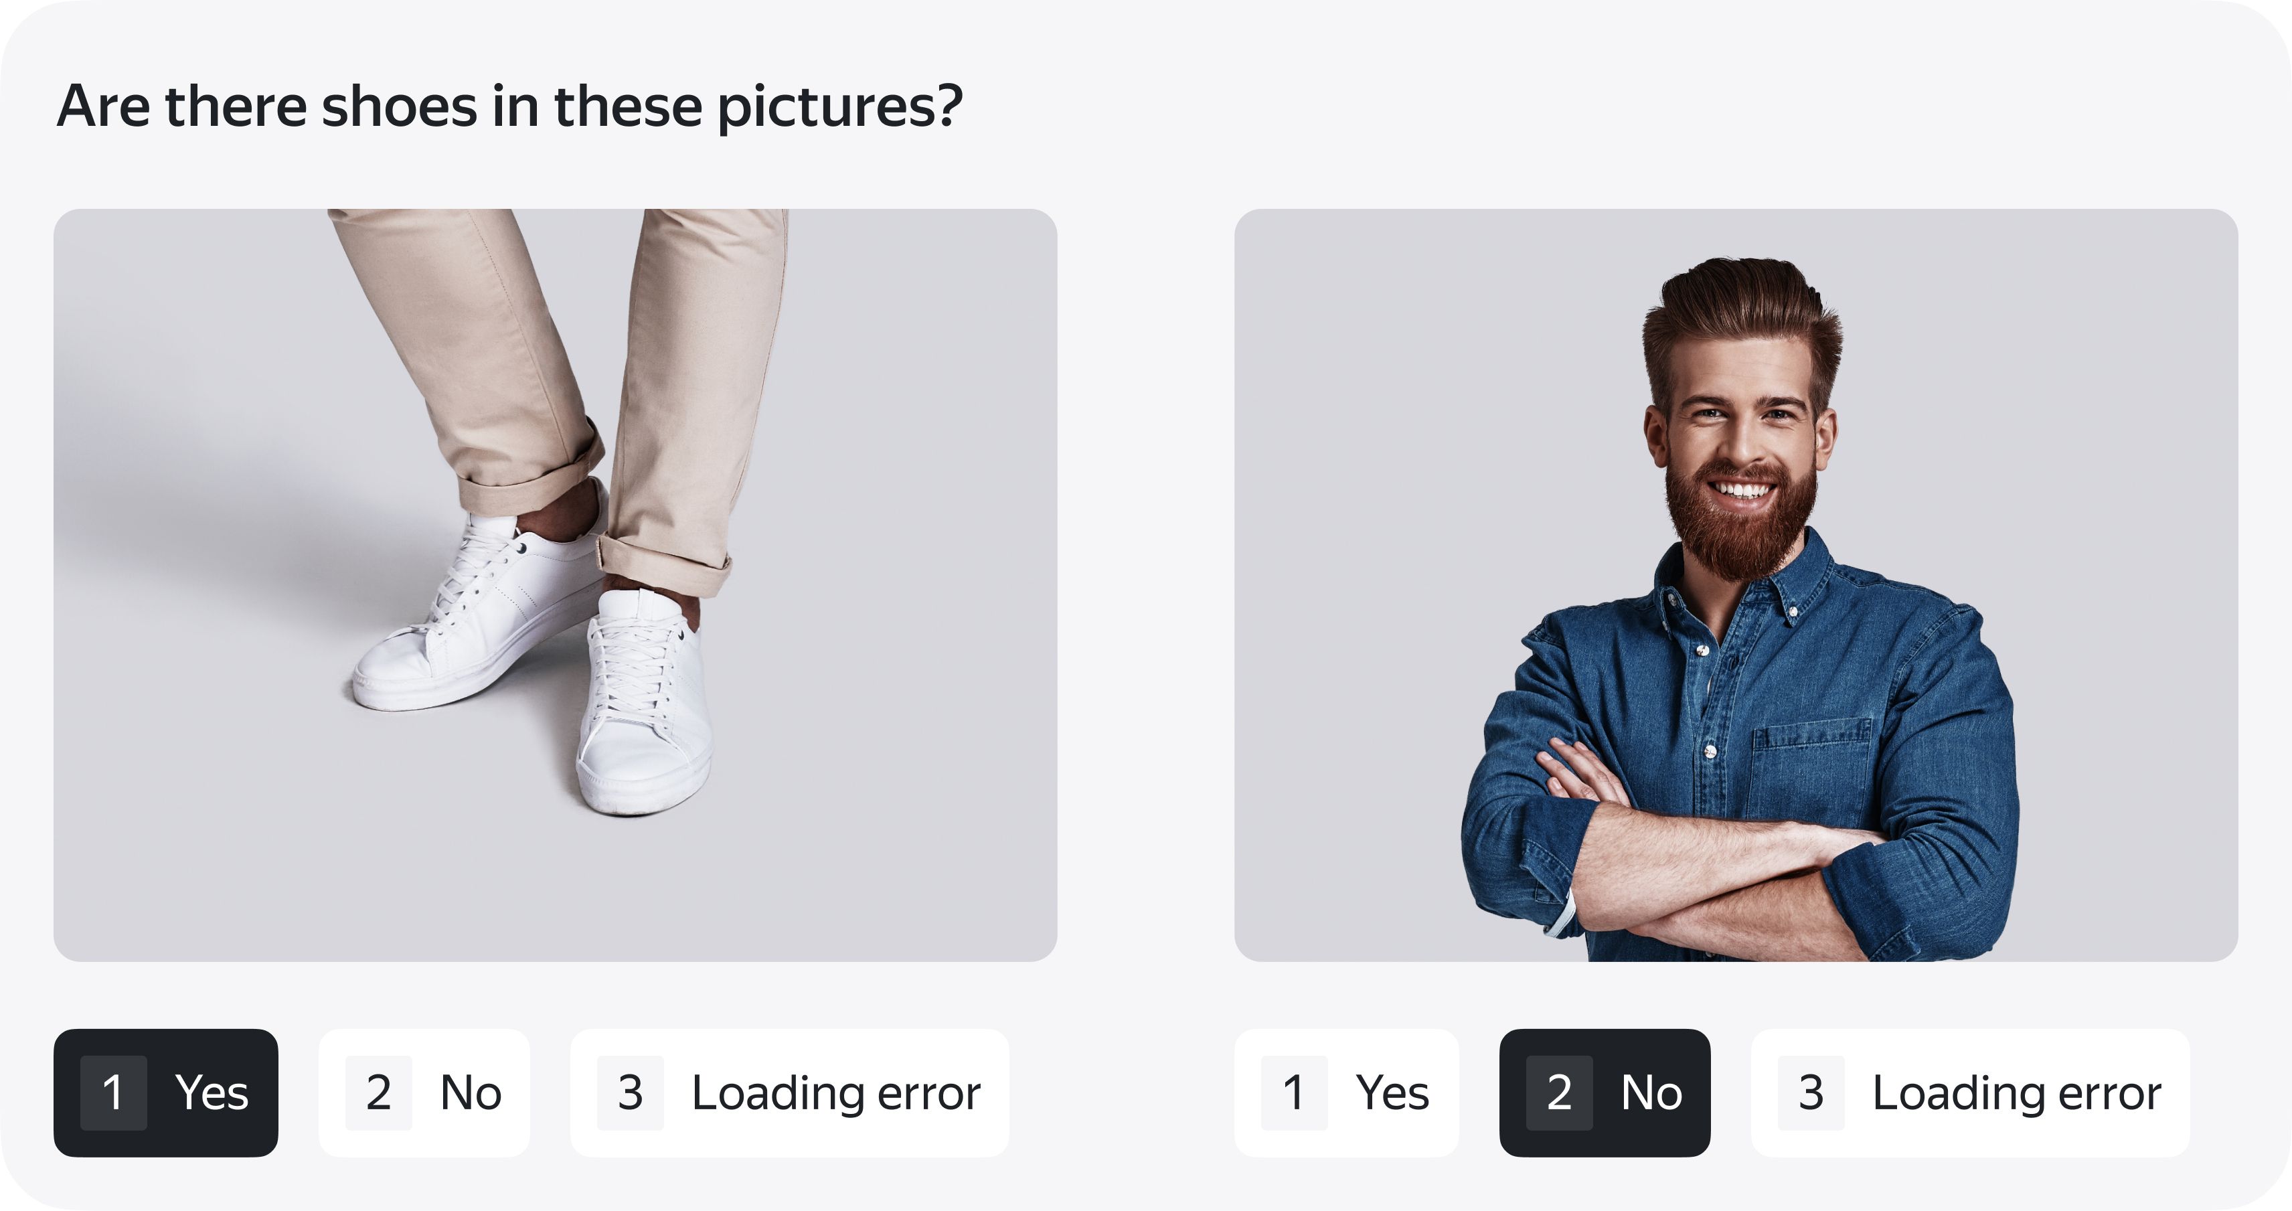Image resolution: width=2292 pixels, height=1211 pixels.
Task: Select Yes for the white sneakers picture
Action: (165, 1093)
